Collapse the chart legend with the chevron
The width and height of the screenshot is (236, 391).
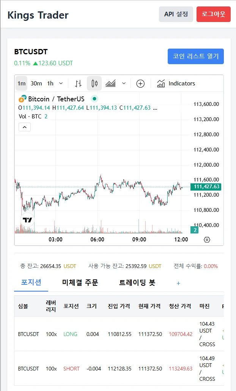click(24, 127)
